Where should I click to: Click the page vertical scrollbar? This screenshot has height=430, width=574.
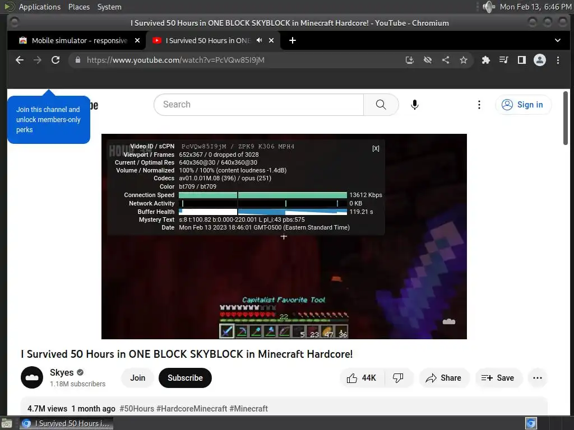coord(565,118)
